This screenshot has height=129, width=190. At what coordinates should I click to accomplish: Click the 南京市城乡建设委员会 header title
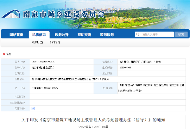click(64, 14)
